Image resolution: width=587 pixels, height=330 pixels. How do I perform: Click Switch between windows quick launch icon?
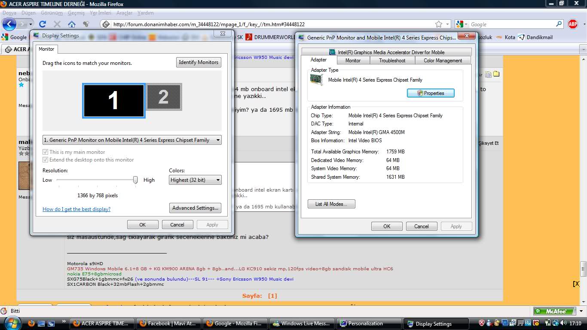click(51, 323)
